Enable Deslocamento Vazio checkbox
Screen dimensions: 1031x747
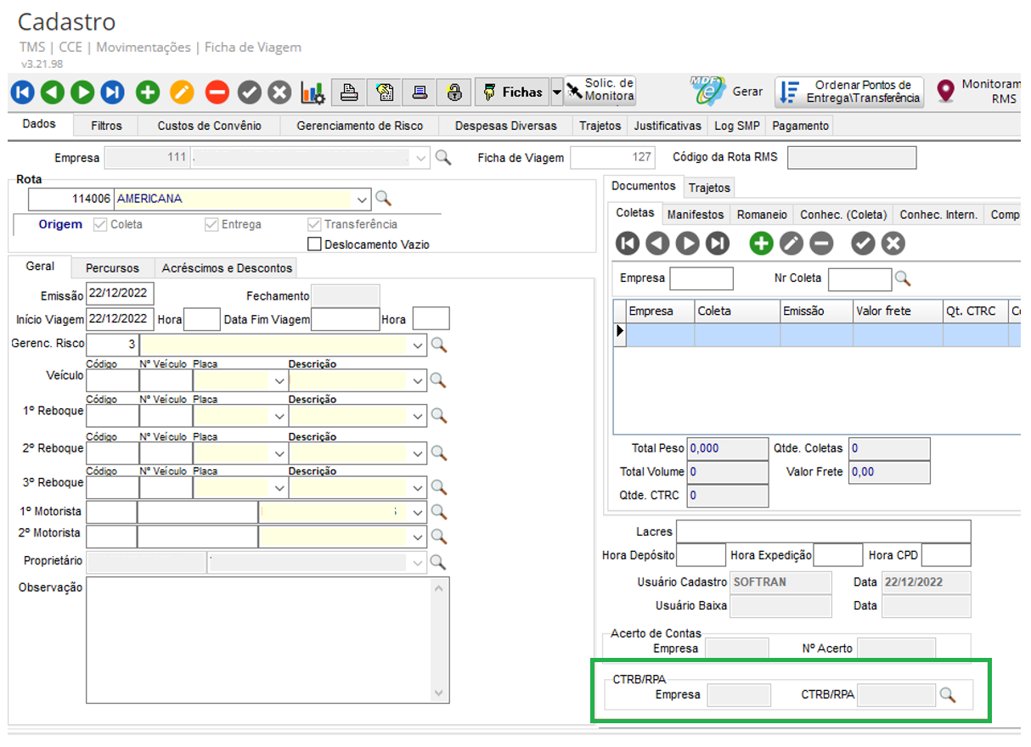pos(314,244)
